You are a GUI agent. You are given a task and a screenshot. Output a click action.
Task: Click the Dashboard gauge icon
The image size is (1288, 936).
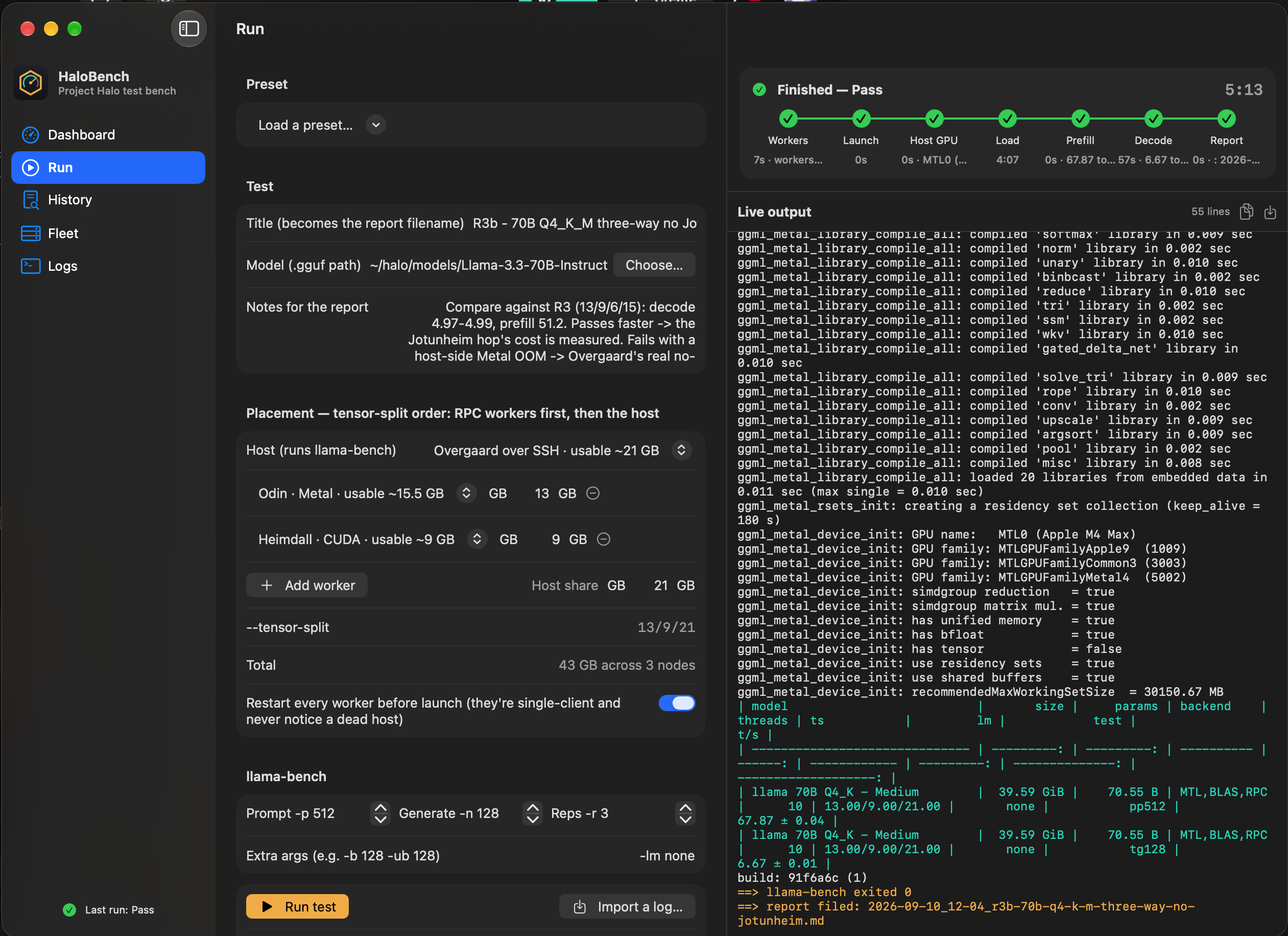point(30,135)
